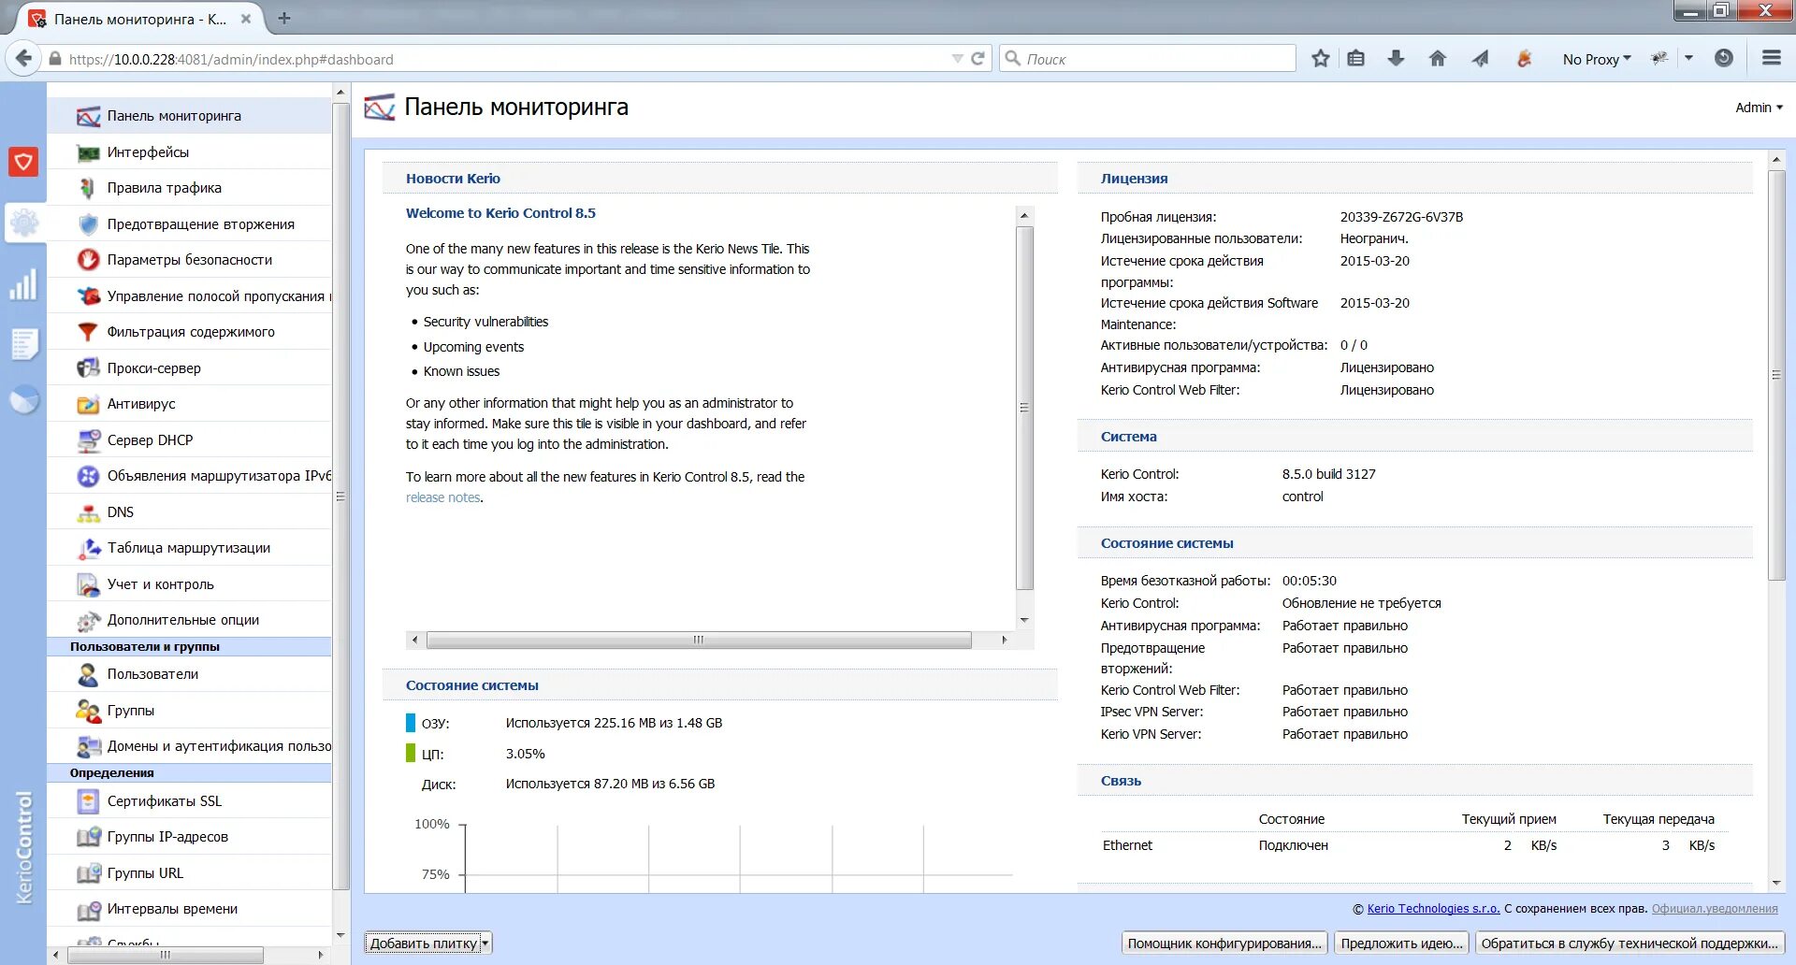Open Правила трафика menu item
Screen dimensions: 1796x965
190,188
